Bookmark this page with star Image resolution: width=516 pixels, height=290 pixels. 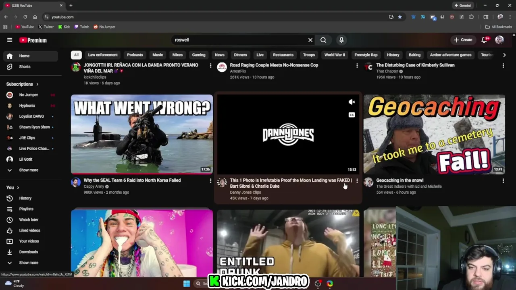point(400,17)
